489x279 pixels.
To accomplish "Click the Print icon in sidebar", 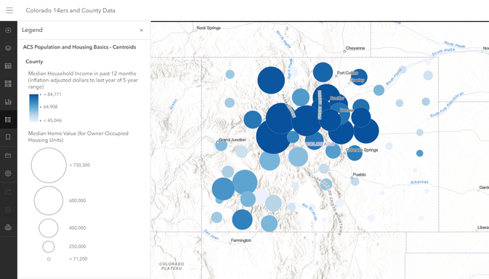I will (x=9, y=227).
